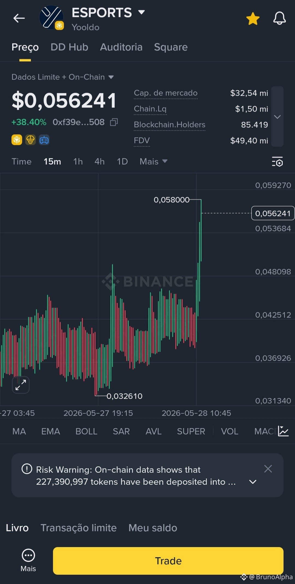Open the Square tab
Viewport: 295px width, 584px height.
pos(171,47)
